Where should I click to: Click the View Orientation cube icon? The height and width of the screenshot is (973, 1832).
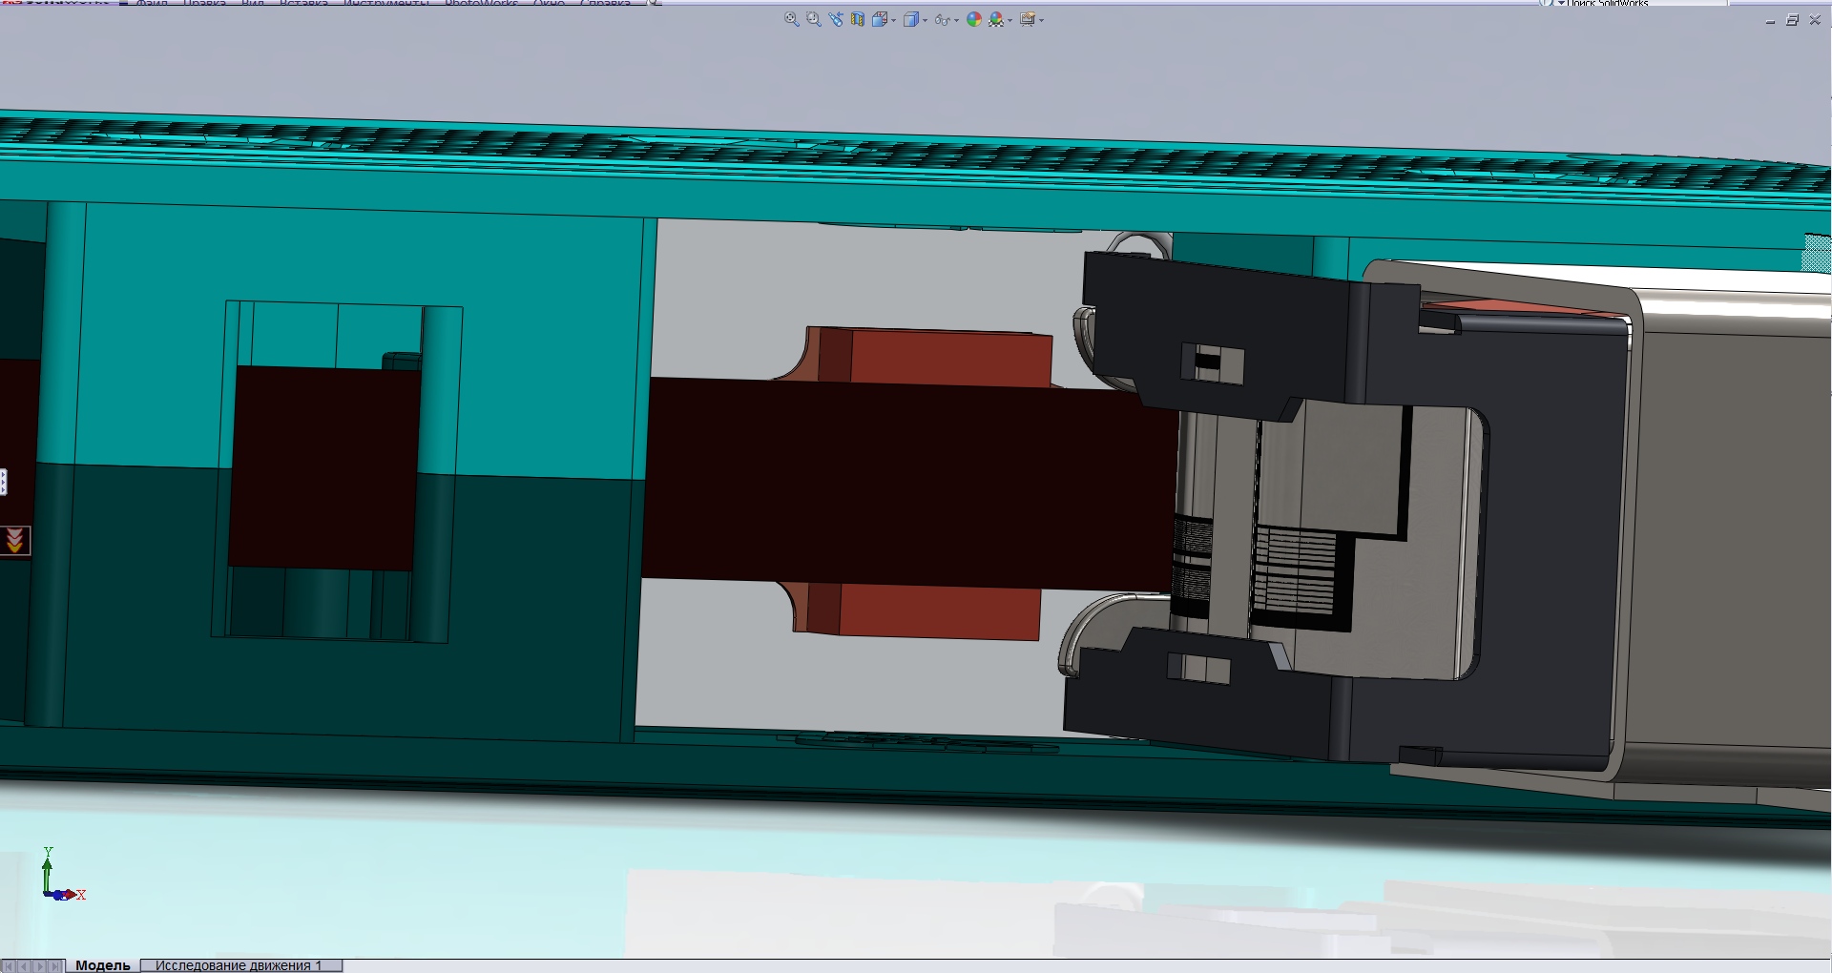(x=879, y=19)
